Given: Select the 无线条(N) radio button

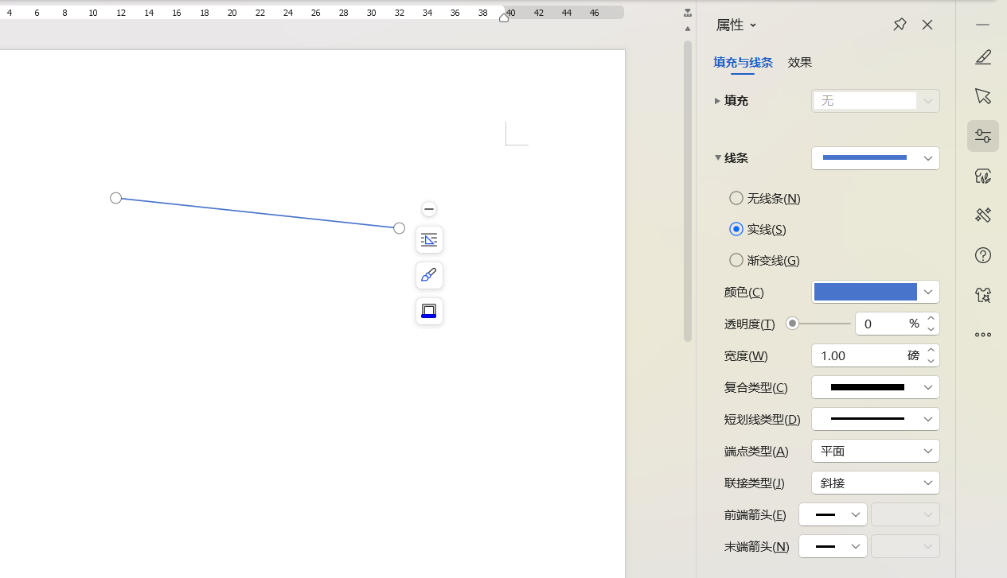Looking at the screenshot, I should 736,198.
